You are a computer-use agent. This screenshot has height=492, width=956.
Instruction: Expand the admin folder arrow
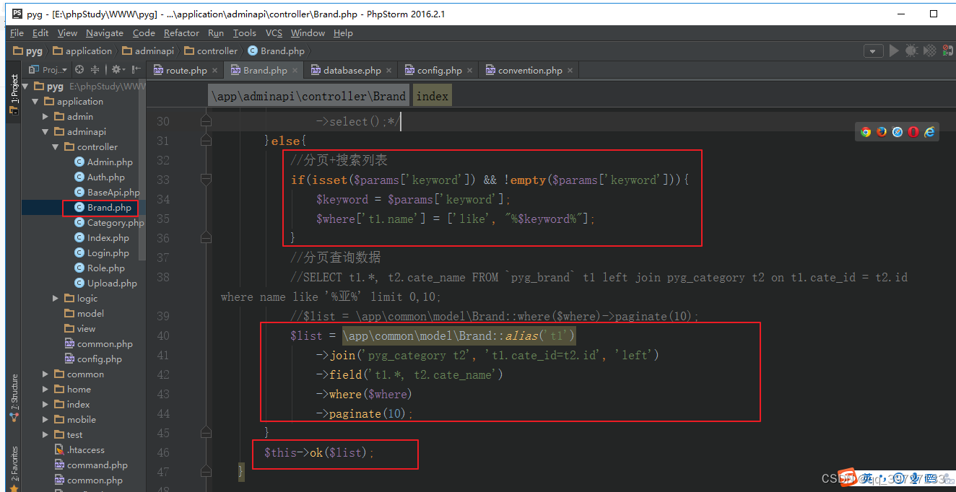46,116
